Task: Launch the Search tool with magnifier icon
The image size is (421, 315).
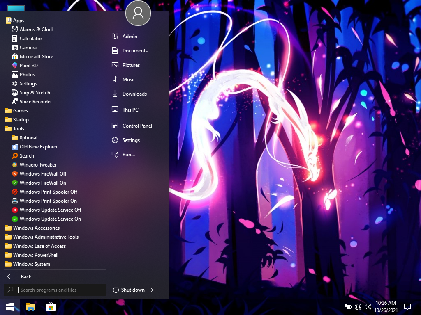Action: [x=15, y=155]
